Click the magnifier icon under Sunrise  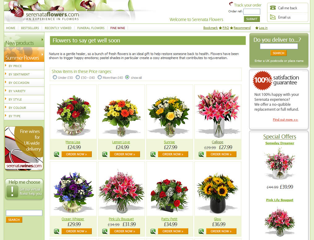tap(153, 154)
